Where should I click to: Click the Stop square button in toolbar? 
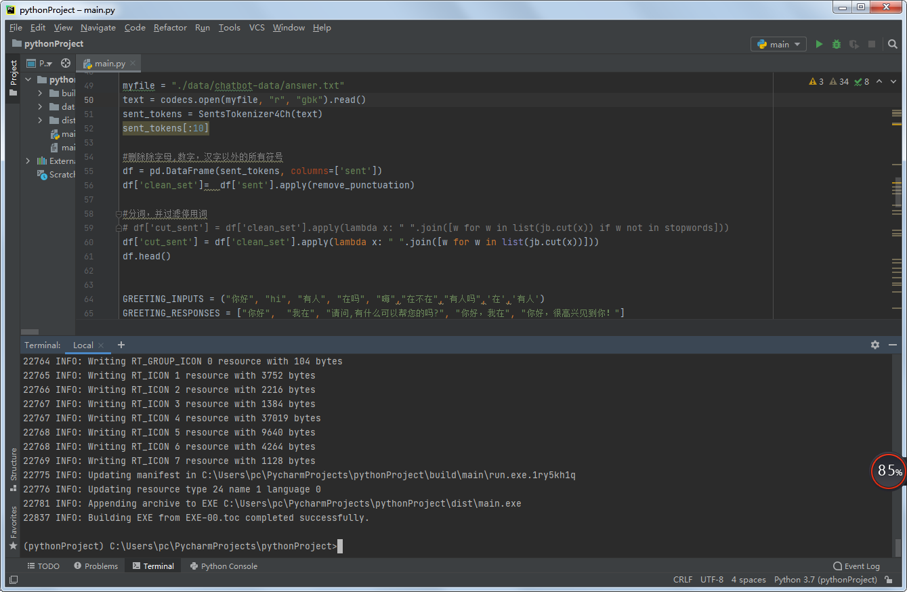872,44
